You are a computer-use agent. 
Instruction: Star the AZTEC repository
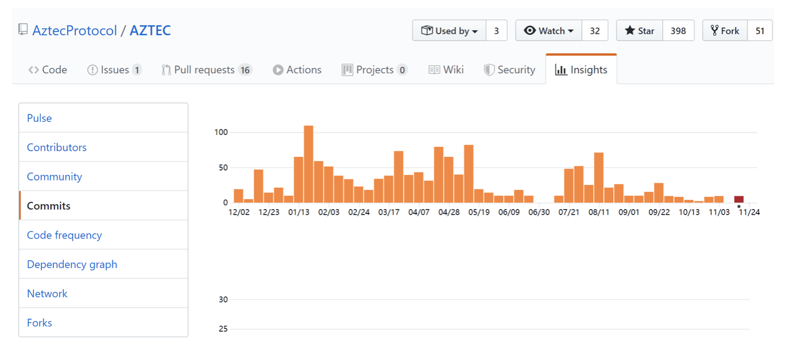click(x=640, y=31)
